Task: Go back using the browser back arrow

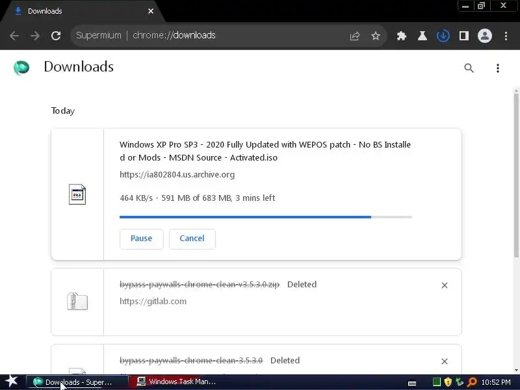Action: [14, 36]
